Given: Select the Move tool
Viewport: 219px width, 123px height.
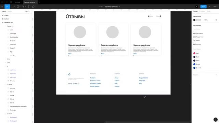Looking at the screenshot, I should (7, 6).
